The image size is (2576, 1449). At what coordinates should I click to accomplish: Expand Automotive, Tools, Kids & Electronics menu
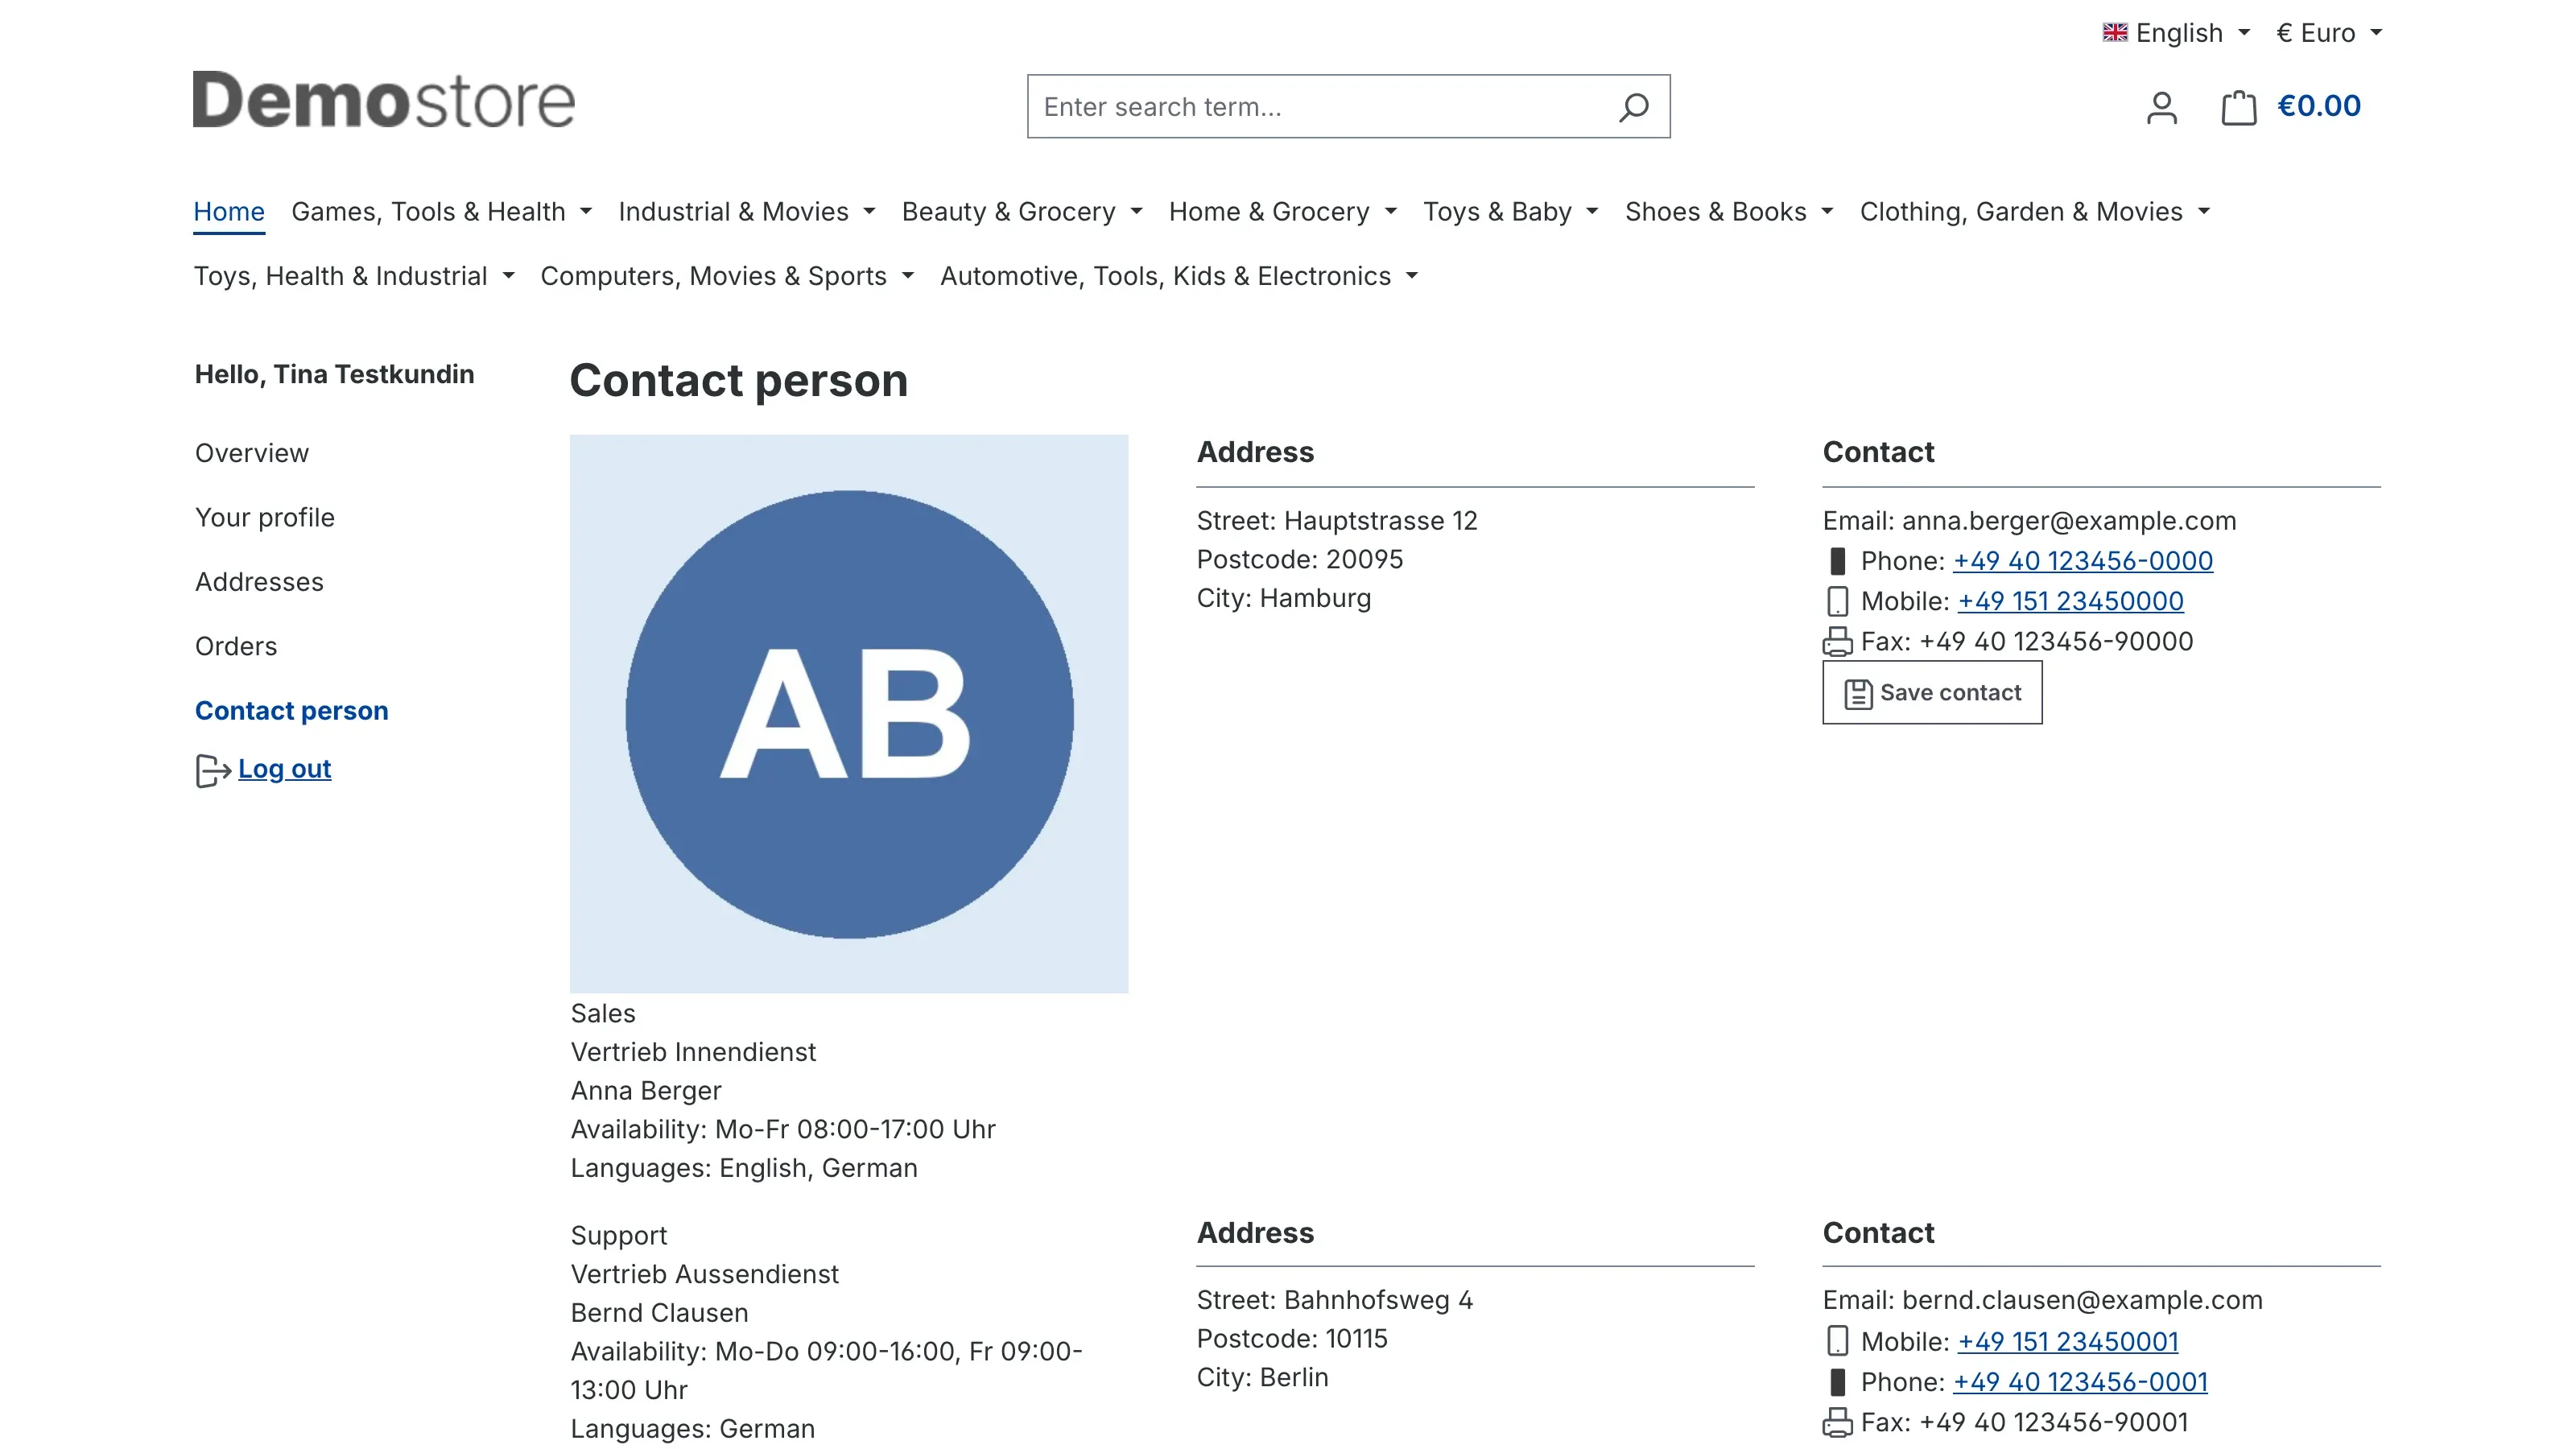pos(1179,276)
